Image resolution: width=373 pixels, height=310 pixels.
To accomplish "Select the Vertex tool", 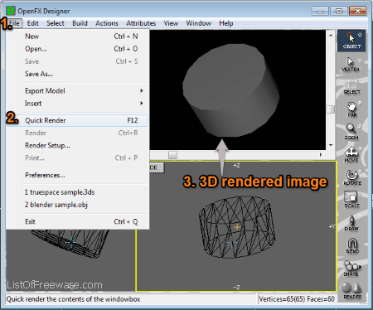I will pyautogui.click(x=351, y=65).
